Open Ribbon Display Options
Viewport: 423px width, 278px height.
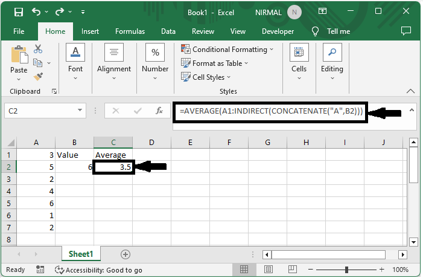coord(322,11)
